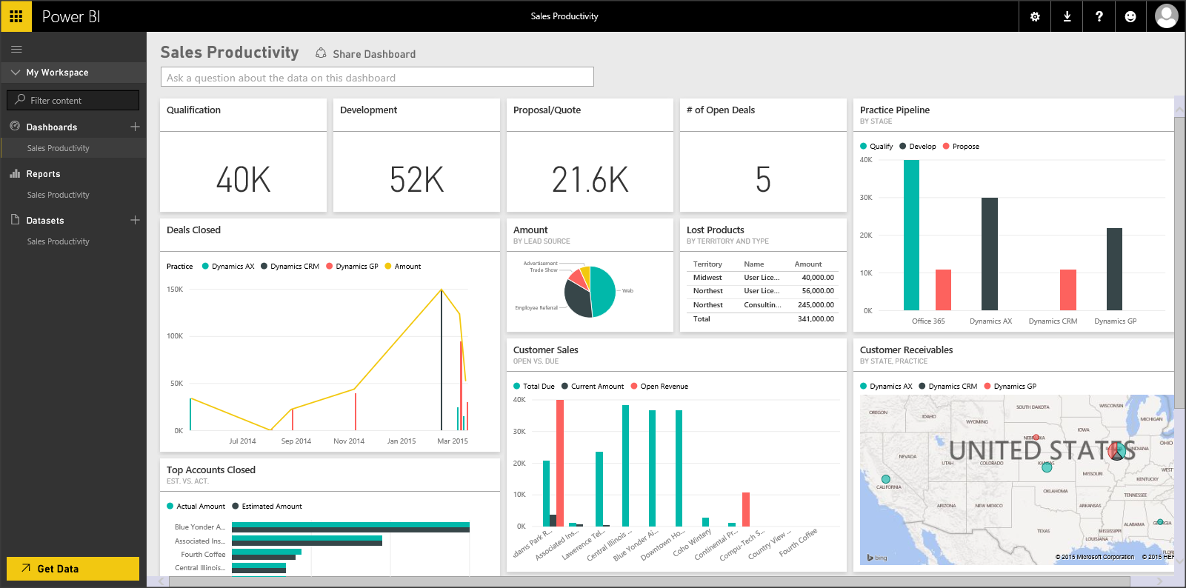Image resolution: width=1186 pixels, height=588 pixels.
Task: Add a new dashboard with plus icon
Action: (x=135, y=127)
